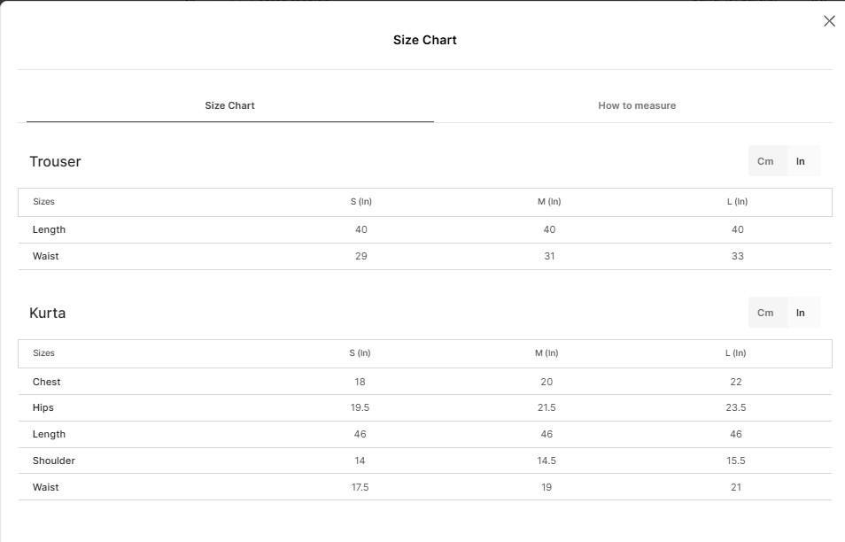Click the Trouser section heading
Image resolution: width=845 pixels, height=542 pixels.
tap(55, 162)
